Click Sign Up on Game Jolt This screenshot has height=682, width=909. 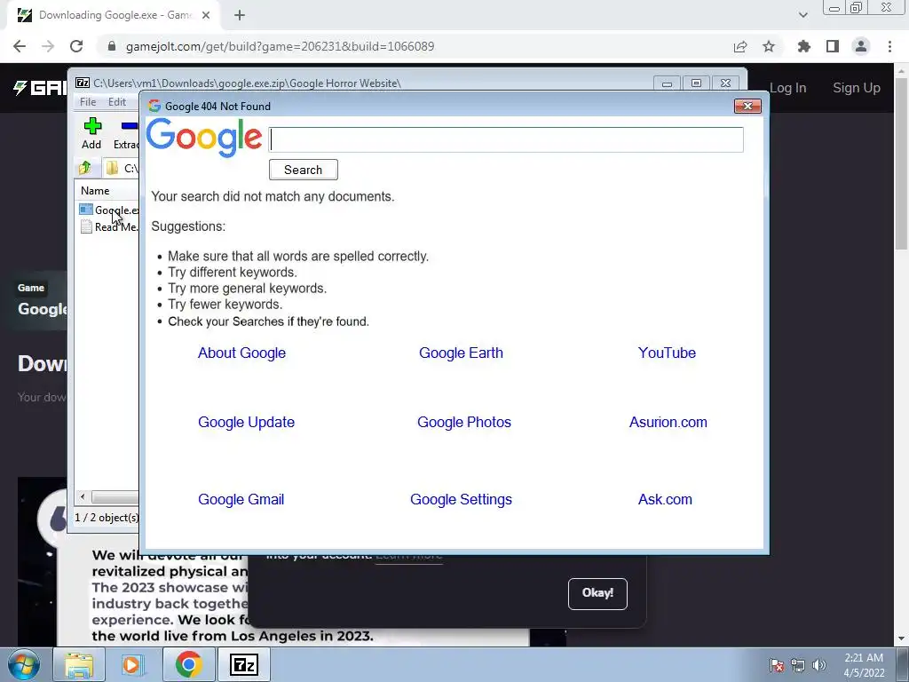point(857,88)
